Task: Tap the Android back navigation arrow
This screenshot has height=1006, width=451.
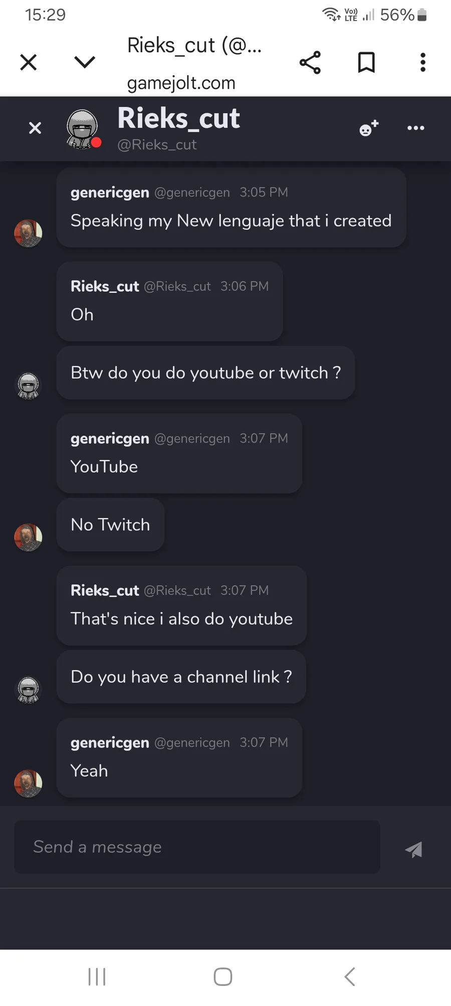Action: click(350, 976)
